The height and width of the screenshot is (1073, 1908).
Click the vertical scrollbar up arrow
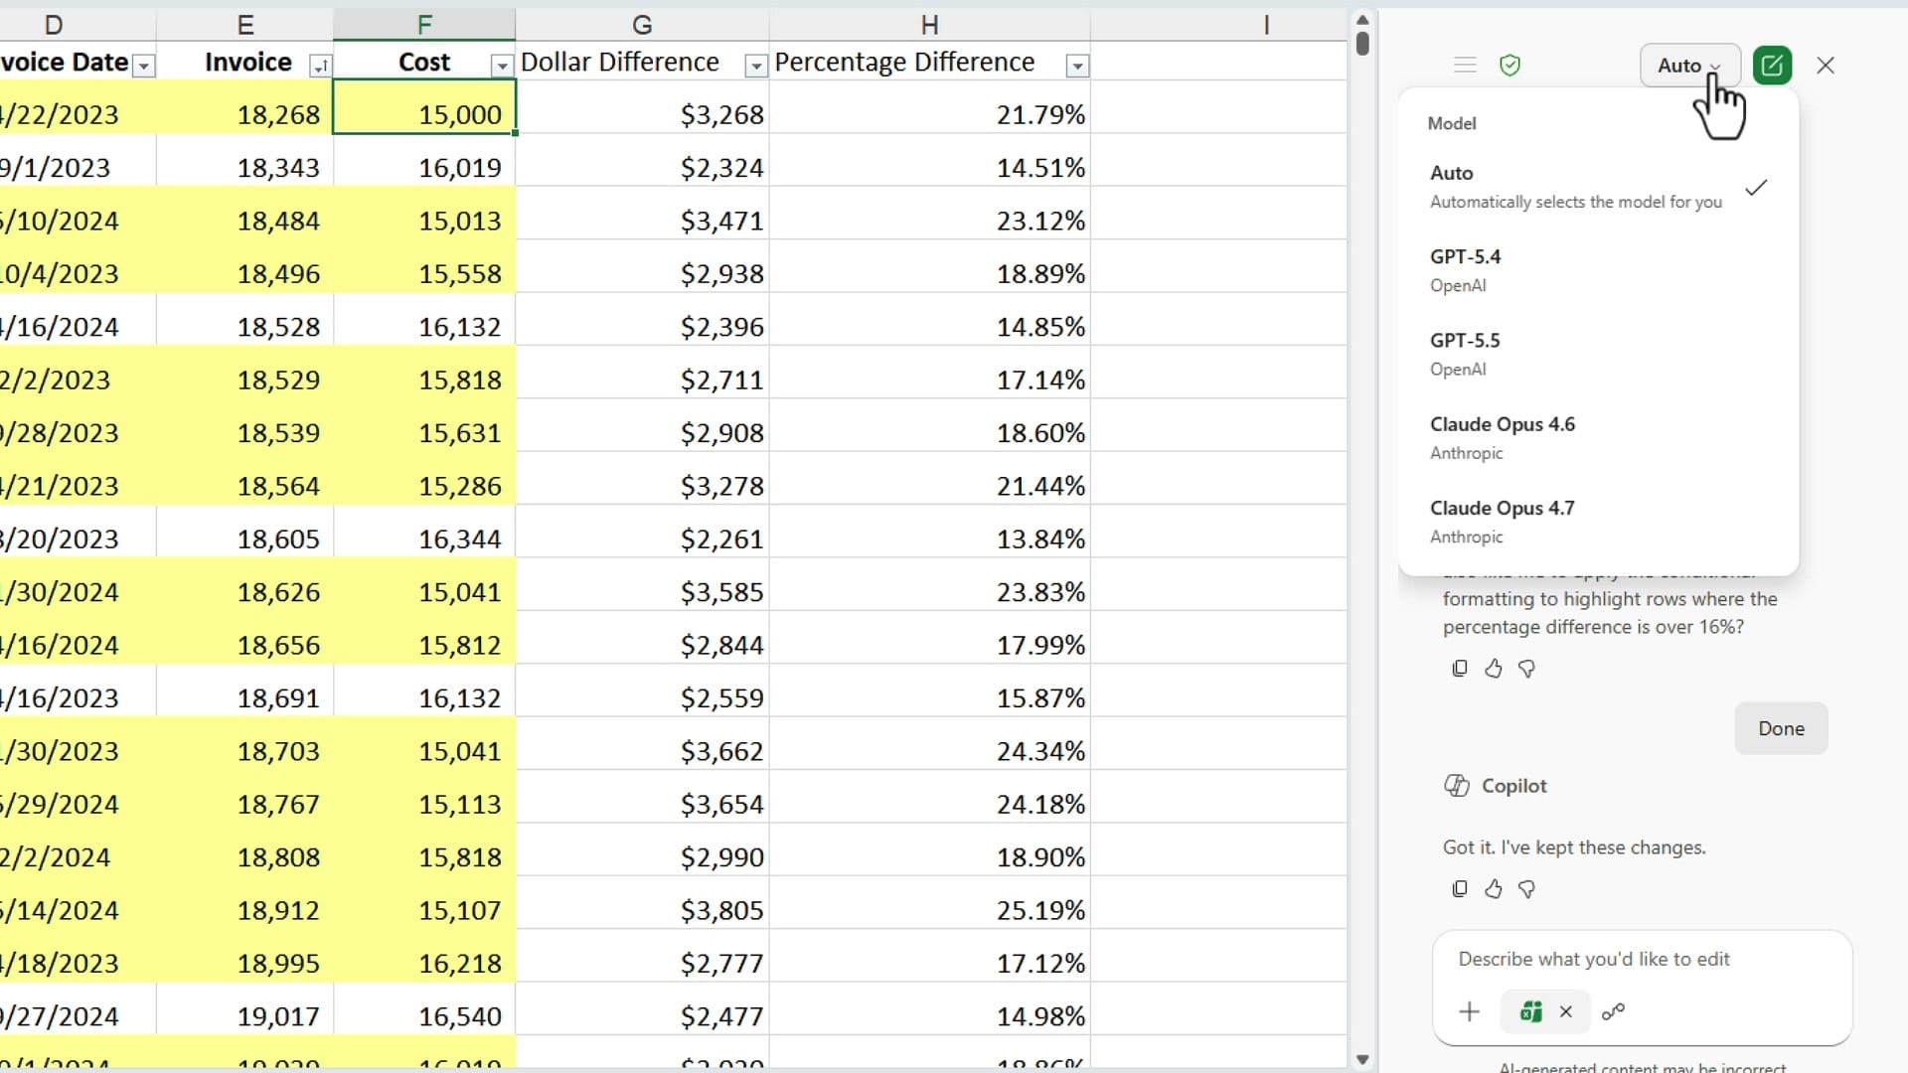pos(1362,20)
